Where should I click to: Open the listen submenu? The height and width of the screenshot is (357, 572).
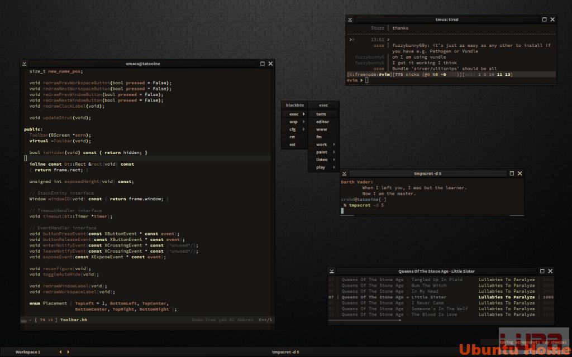click(323, 160)
